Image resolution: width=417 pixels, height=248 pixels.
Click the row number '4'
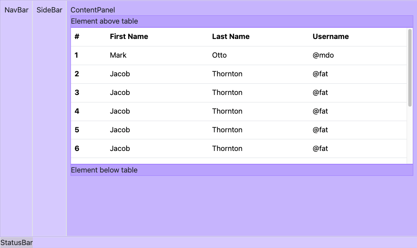[x=76, y=111]
